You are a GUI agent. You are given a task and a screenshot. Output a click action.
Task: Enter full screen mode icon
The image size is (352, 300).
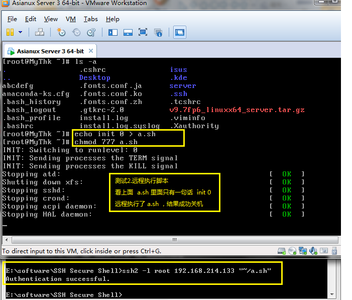click(143, 32)
